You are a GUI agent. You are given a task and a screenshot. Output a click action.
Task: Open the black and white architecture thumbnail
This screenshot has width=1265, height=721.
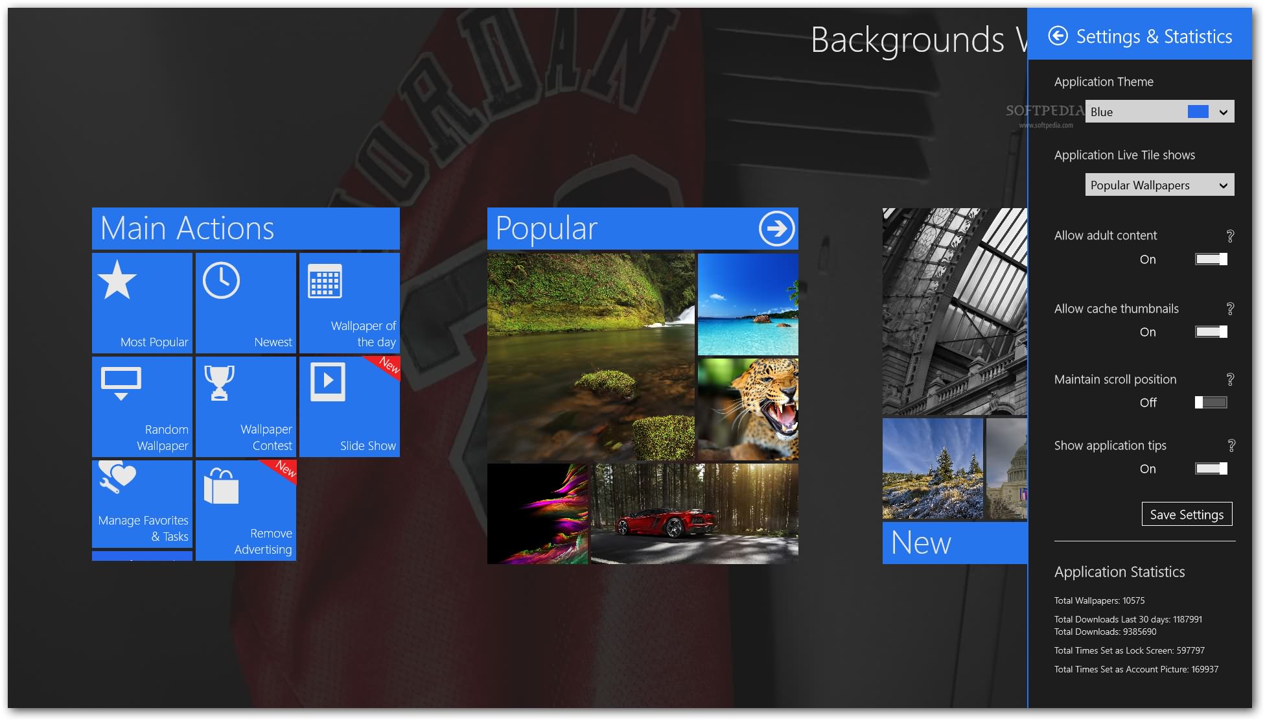(x=955, y=311)
